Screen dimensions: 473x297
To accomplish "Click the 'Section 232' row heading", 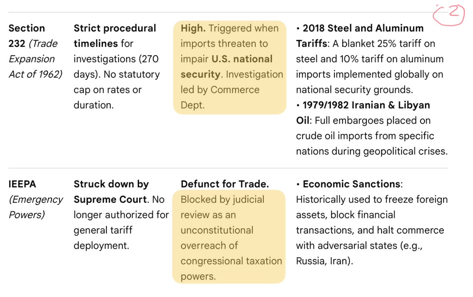I will tap(27, 36).
